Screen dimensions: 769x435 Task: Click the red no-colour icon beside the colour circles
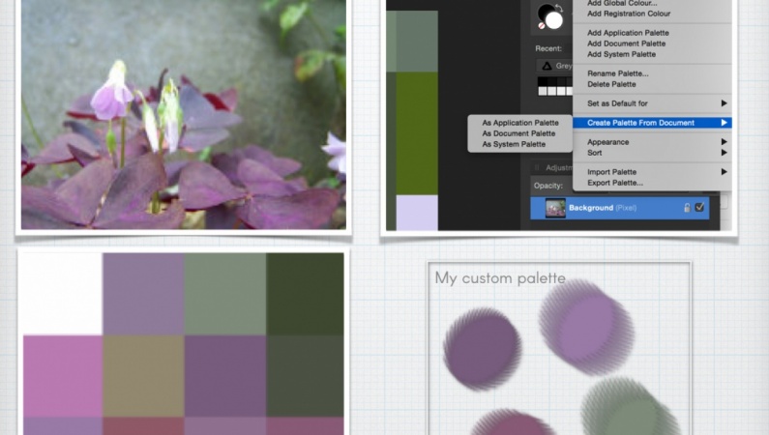click(x=542, y=26)
